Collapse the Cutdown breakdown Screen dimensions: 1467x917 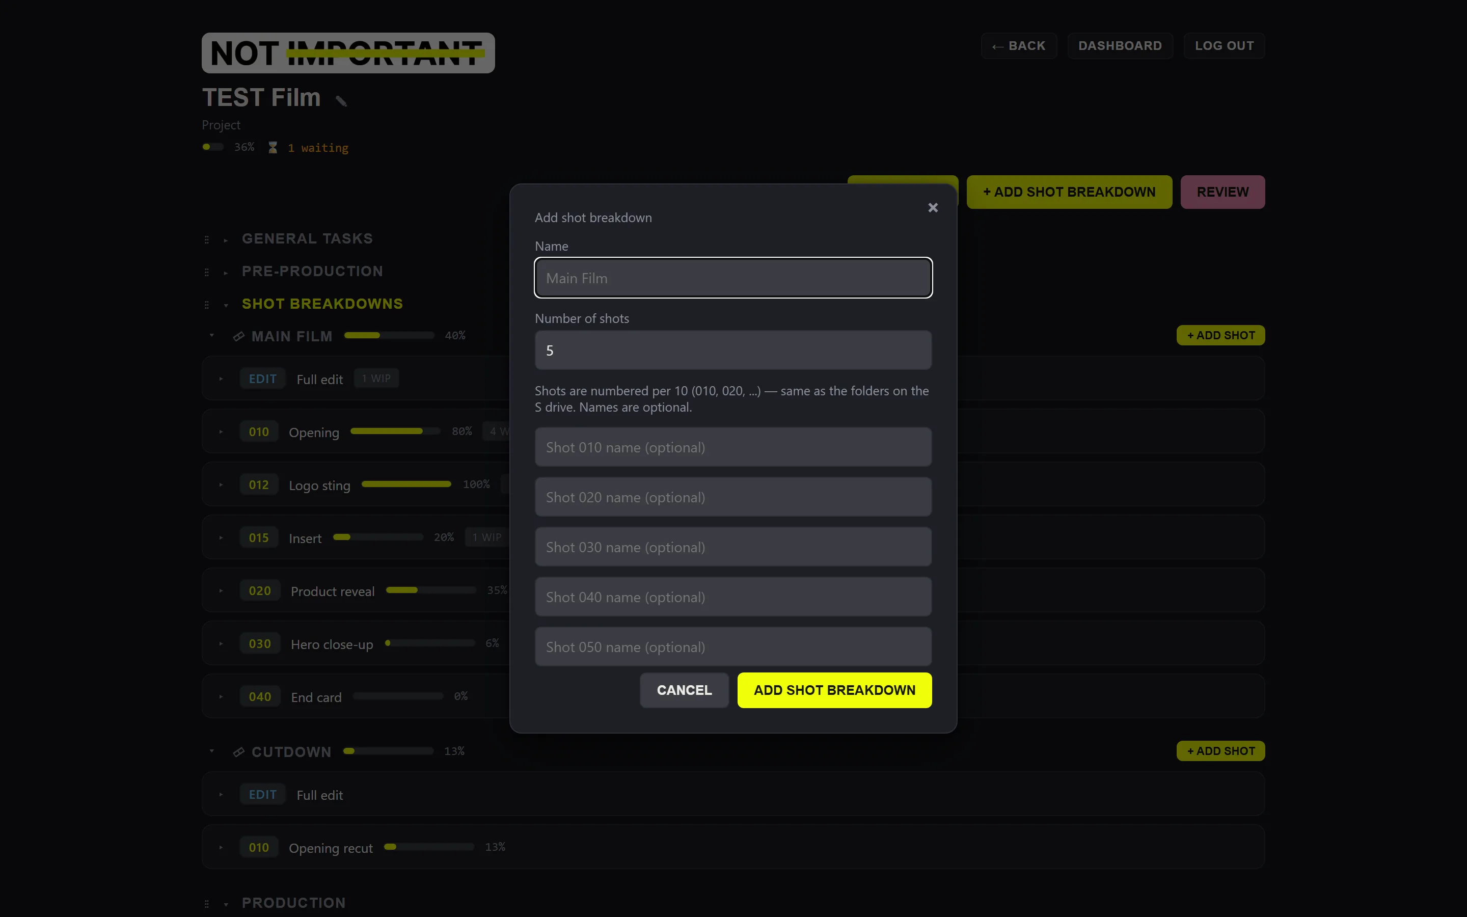(211, 751)
